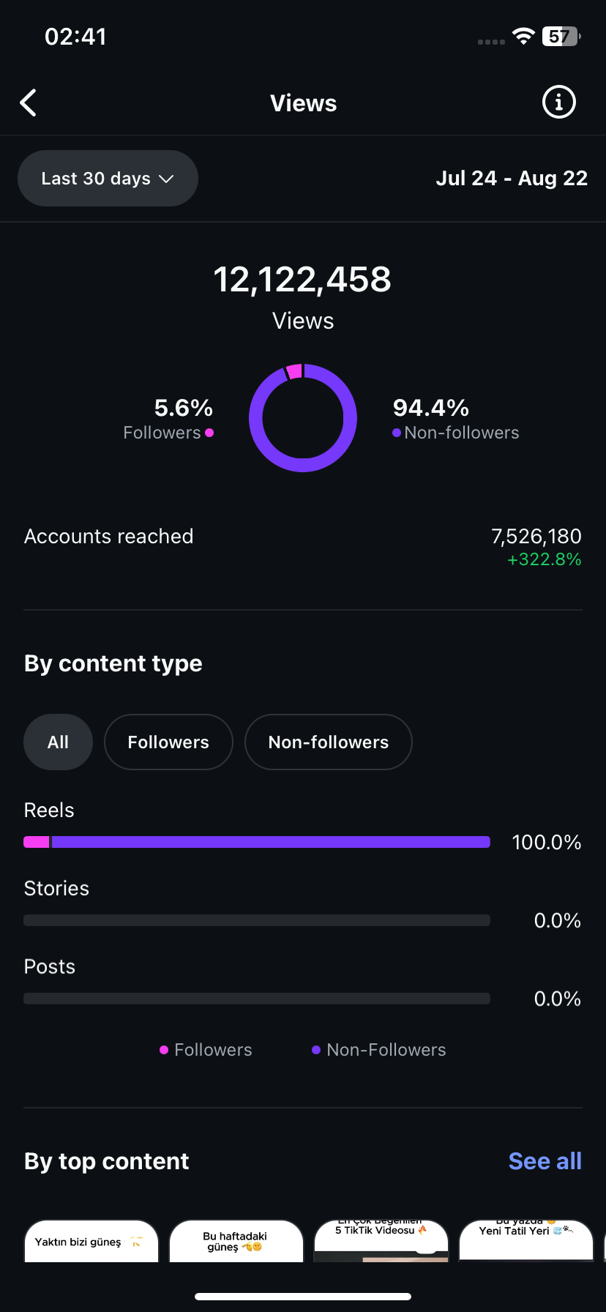
Task: Tap the Wi-Fi status icon
Action: [x=523, y=37]
